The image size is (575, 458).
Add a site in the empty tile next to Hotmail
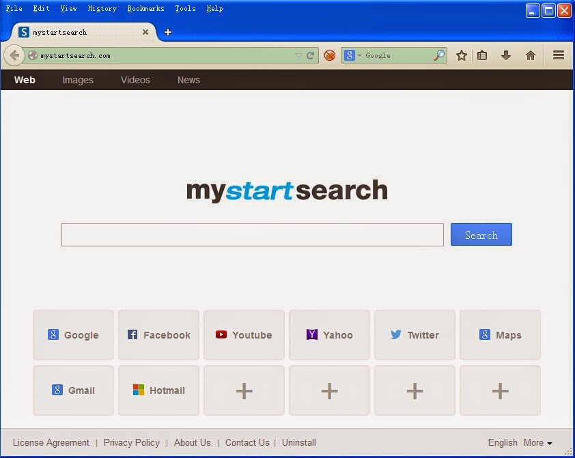(244, 390)
